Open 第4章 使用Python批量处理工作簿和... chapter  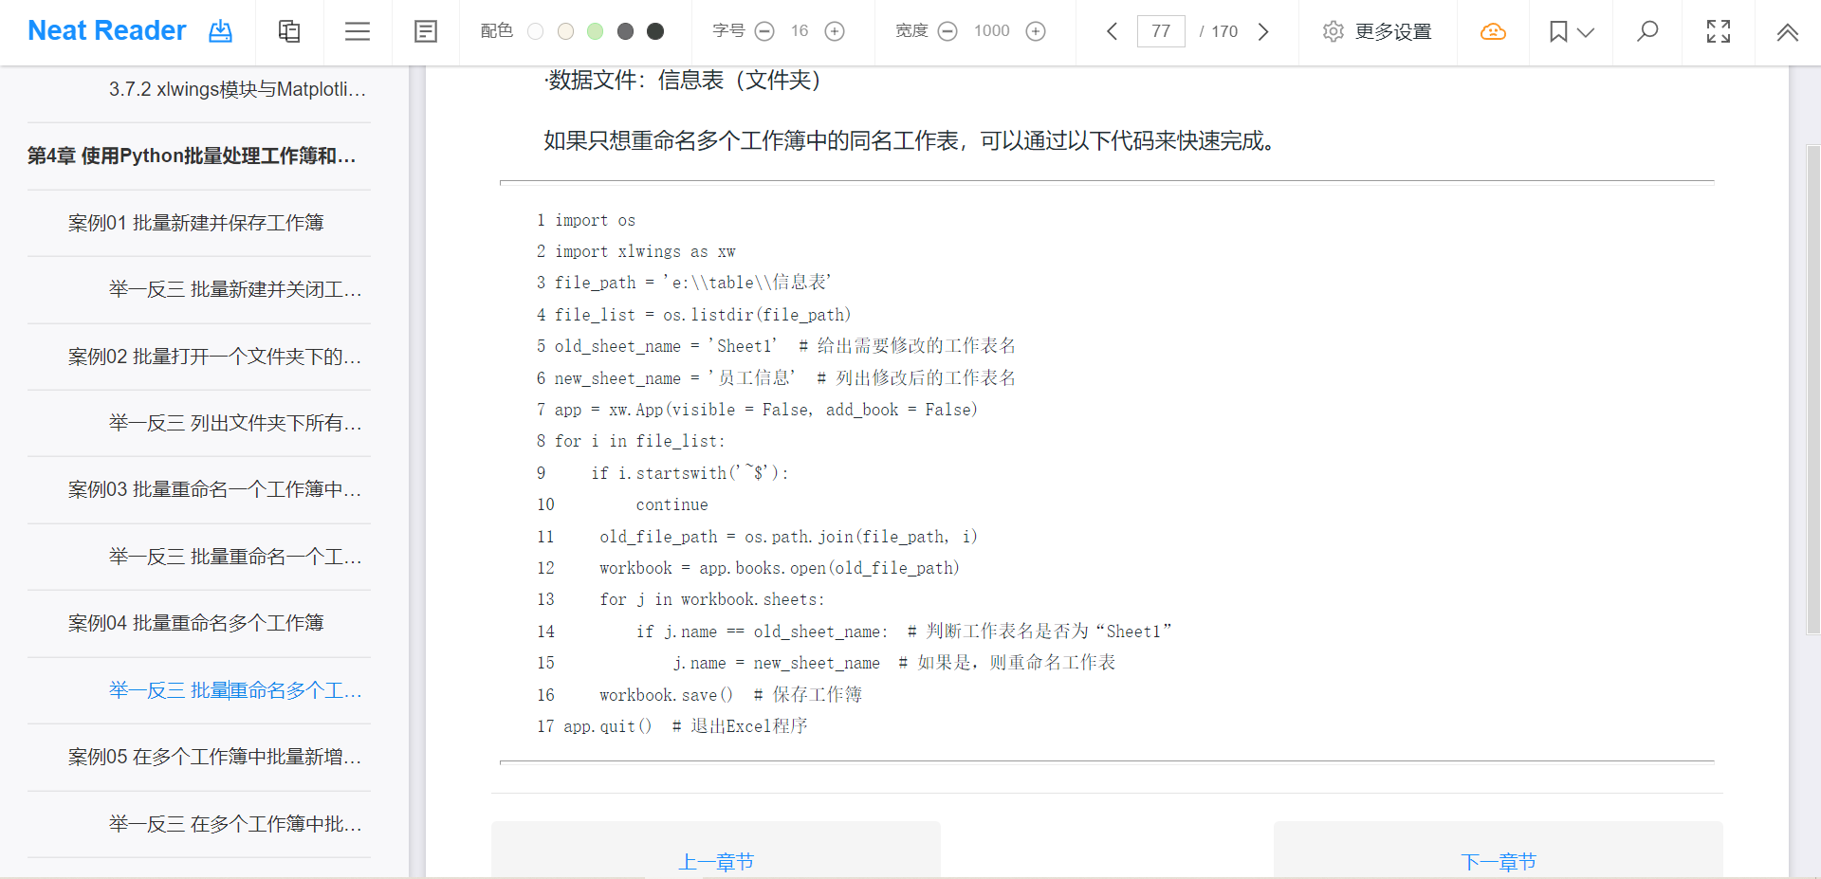[192, 156]
